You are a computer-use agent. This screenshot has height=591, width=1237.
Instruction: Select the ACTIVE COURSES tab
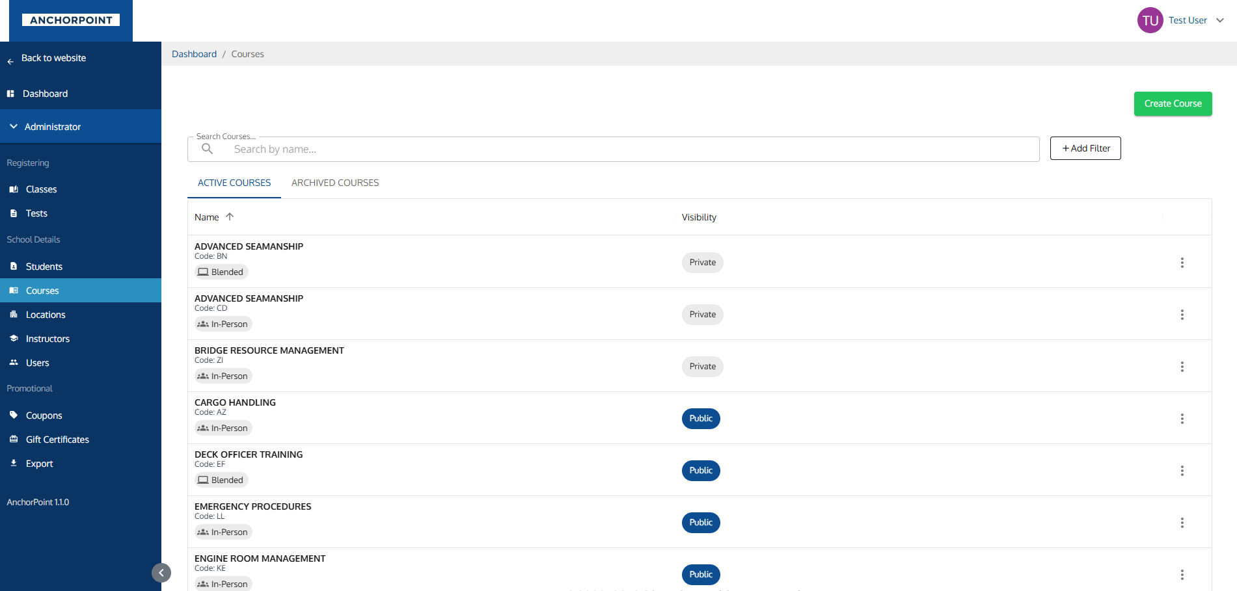pos(234,183)
